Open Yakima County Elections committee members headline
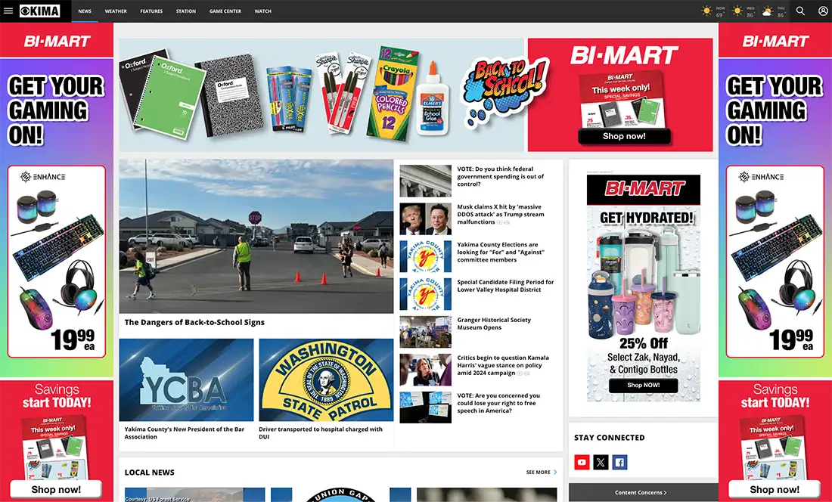The width and height of the screenshot is (832, 502). tap(501, 253)
